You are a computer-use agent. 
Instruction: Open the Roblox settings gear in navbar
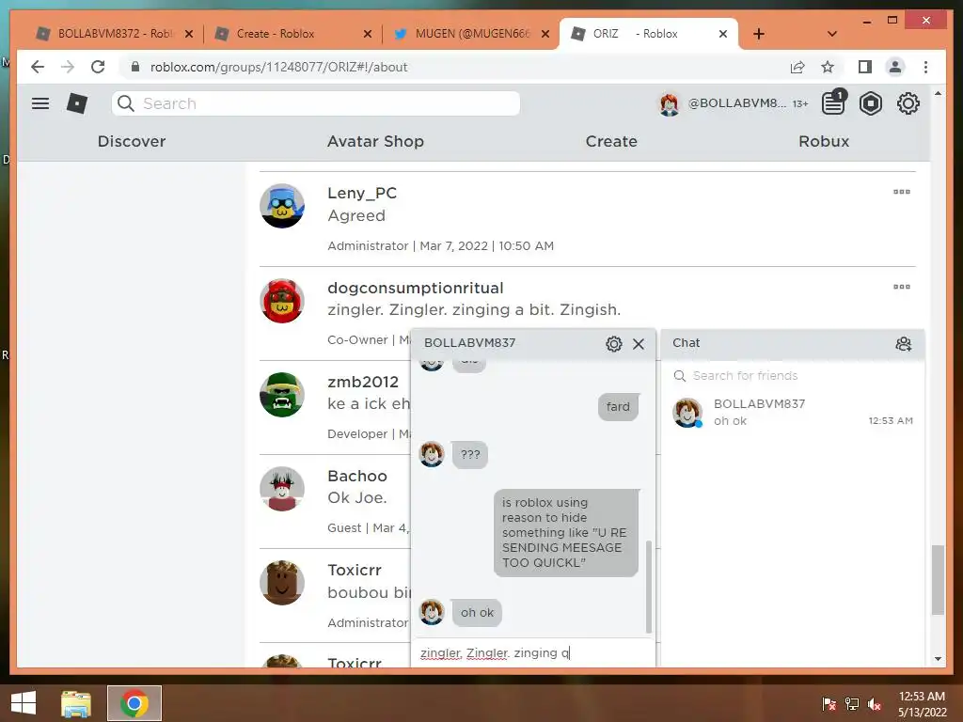coord(908,103)
